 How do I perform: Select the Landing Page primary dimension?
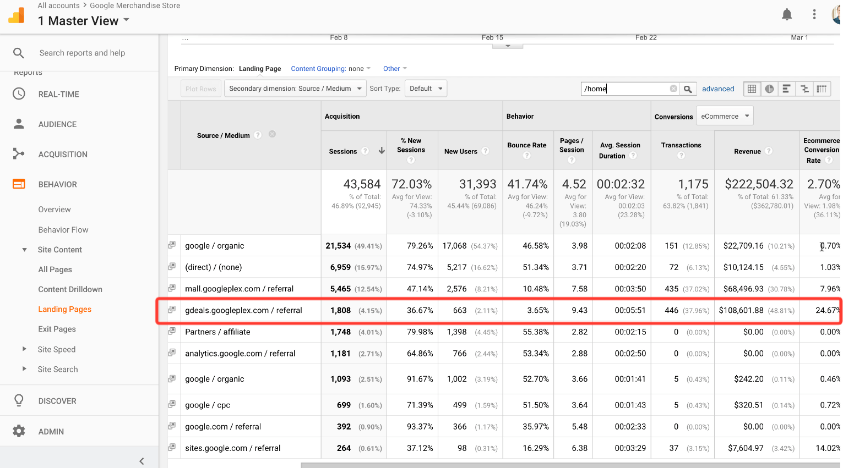pos(260,69)
